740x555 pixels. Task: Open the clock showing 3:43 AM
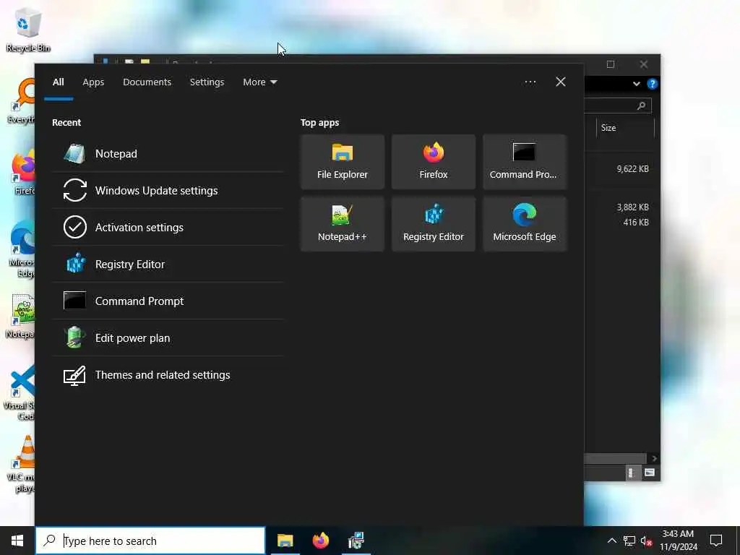678,541
